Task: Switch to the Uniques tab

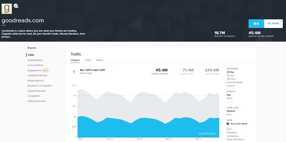Action: [75, 60]
